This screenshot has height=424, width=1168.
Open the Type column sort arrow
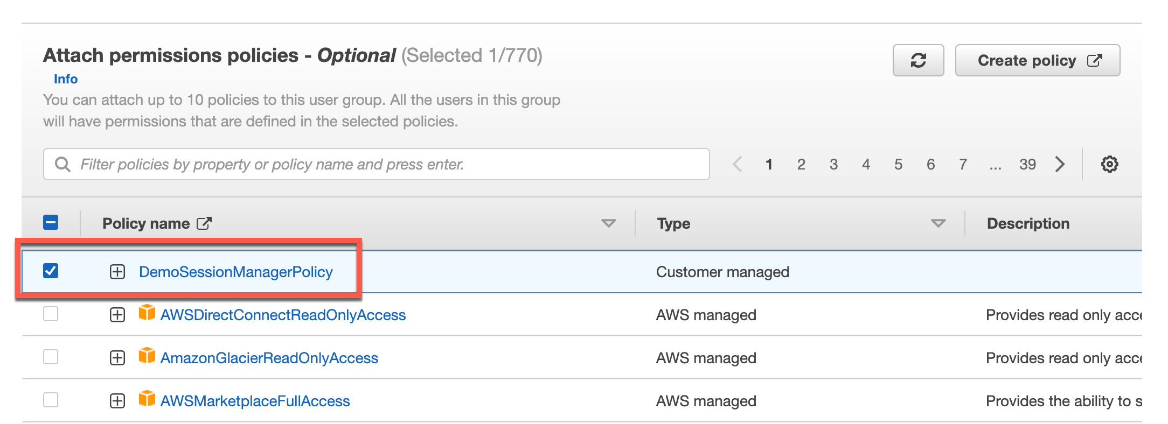(x=938, y=223)
